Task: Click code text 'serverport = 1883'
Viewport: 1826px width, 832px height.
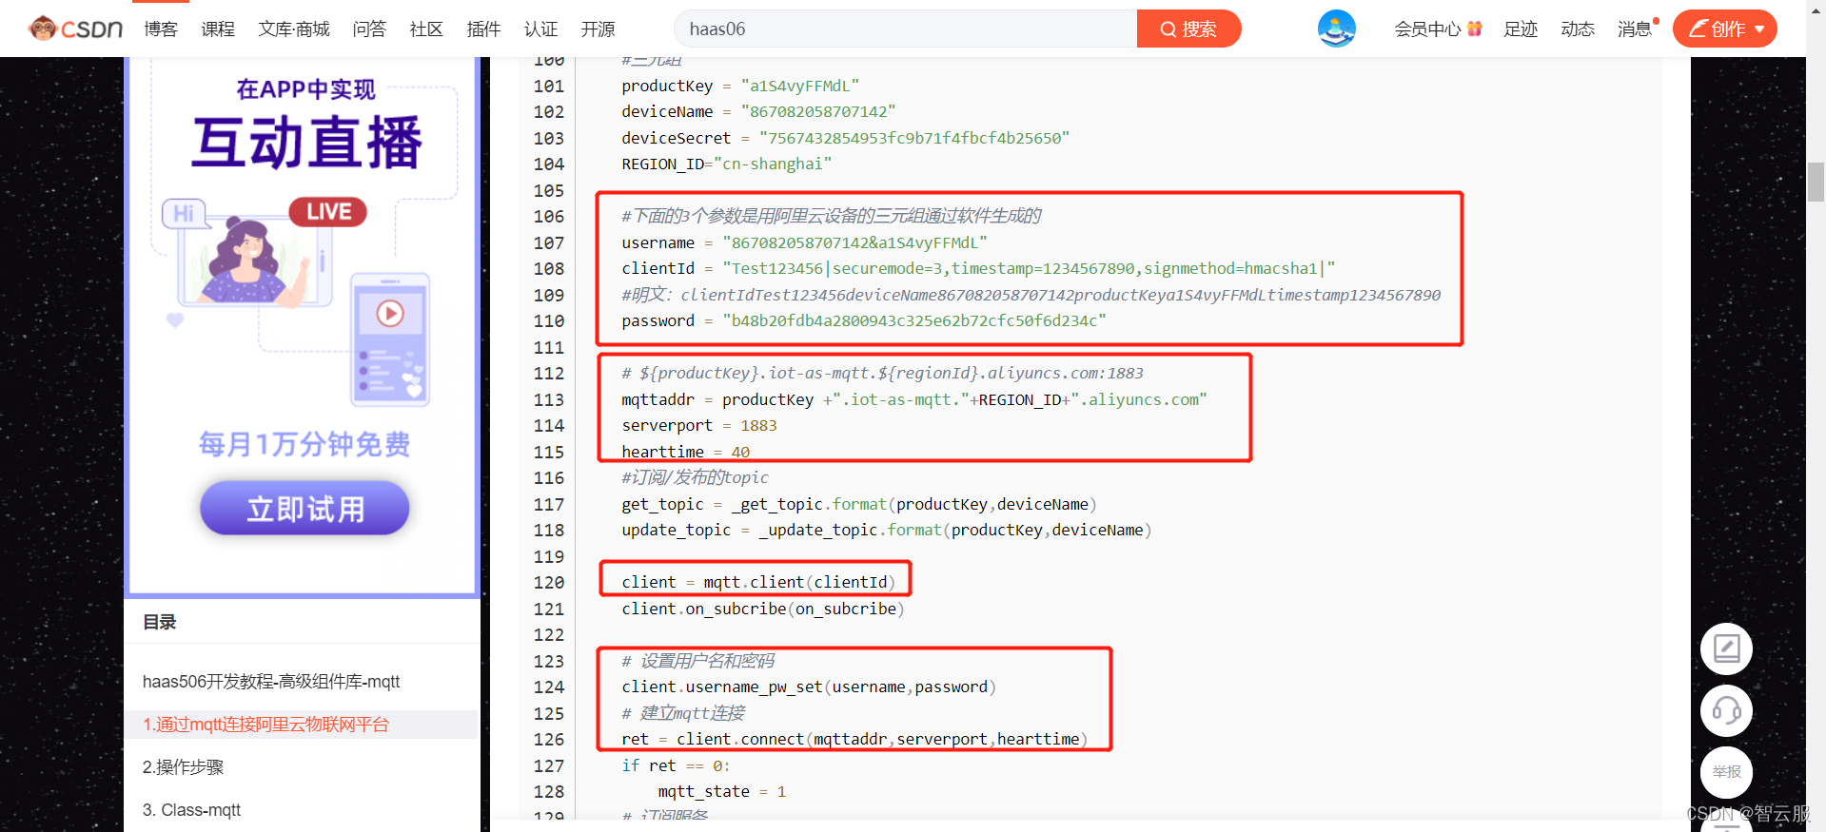Action: [699, 425]
